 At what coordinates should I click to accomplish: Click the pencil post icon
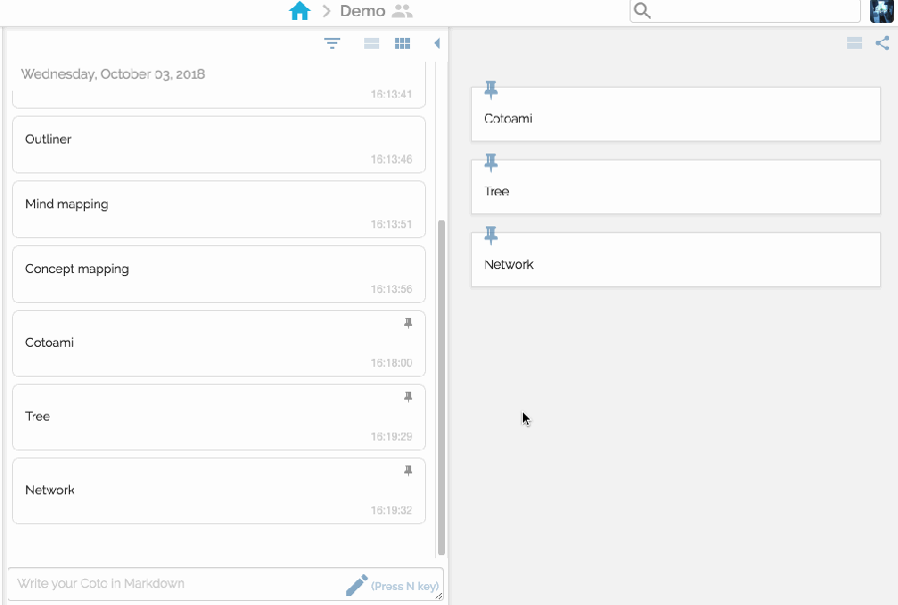pyautogui.click(x=356, y=585)
